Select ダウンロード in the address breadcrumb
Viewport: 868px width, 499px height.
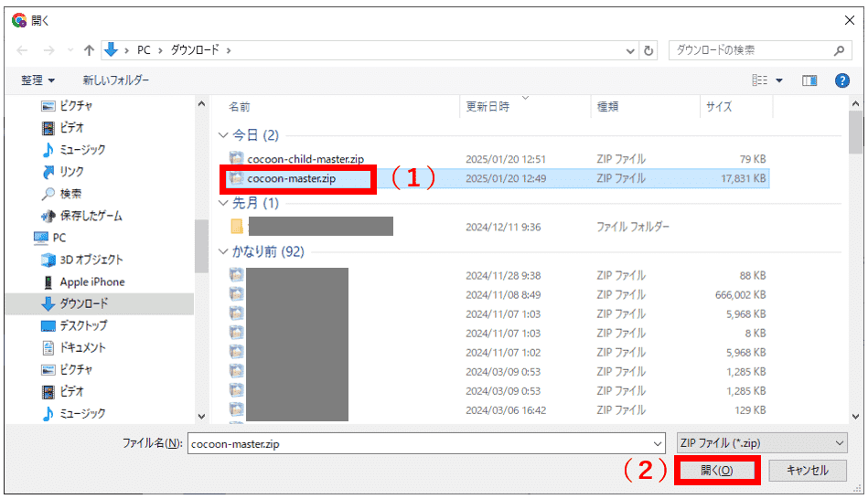point(195,49)
